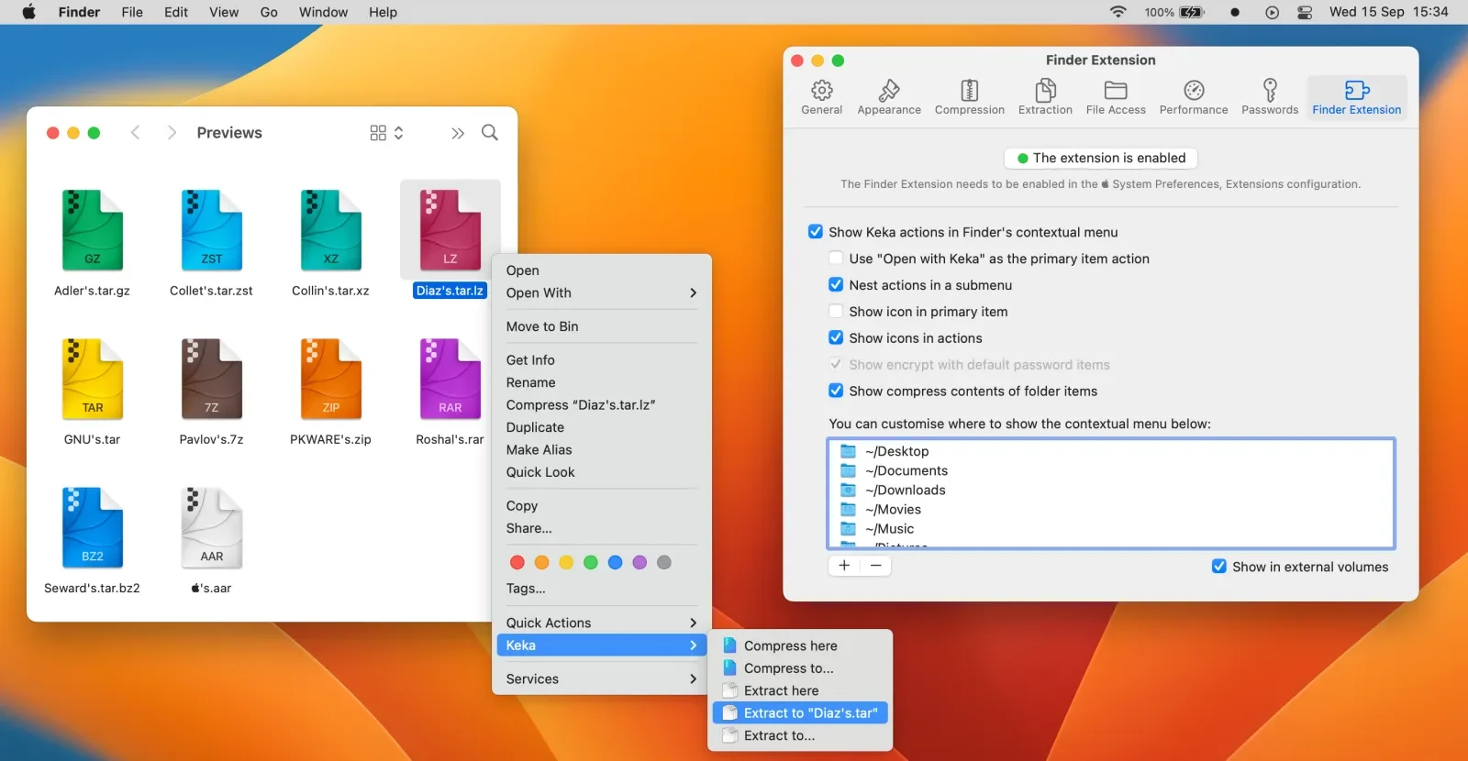This screenshot has width=1468, height=761.
Task: Expand the Quick Actions submenu
Action: pyautogui.click(x=602, y=623)
